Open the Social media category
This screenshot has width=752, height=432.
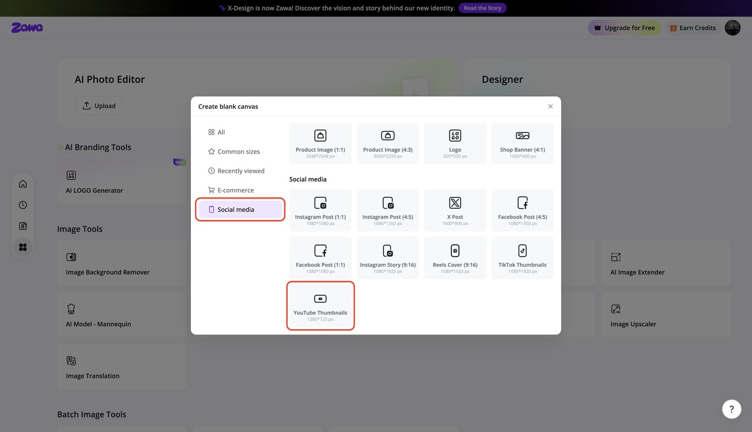tap(240, 209)
